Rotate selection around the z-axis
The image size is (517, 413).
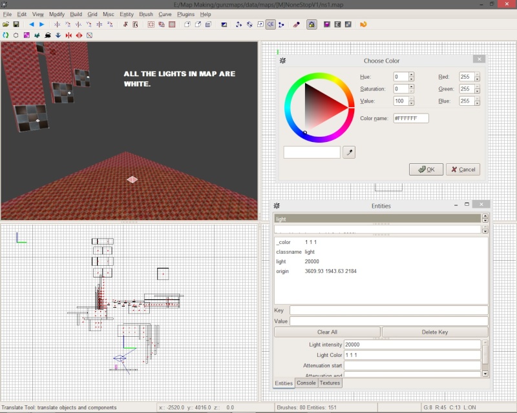click(110, 25)
